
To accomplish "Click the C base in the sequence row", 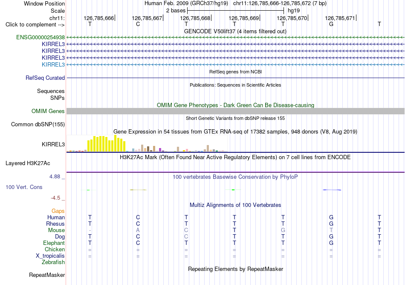I will (138, 24).
